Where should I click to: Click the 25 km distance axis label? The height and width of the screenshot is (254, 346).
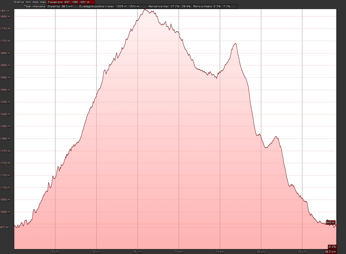click(220, 252)
